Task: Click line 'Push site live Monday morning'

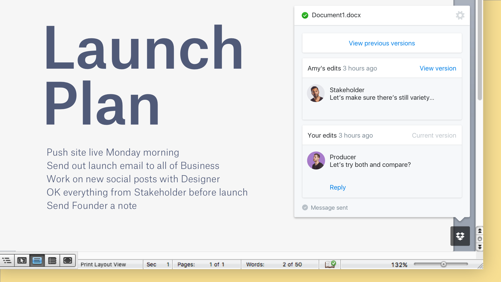Action: point(113,152)
